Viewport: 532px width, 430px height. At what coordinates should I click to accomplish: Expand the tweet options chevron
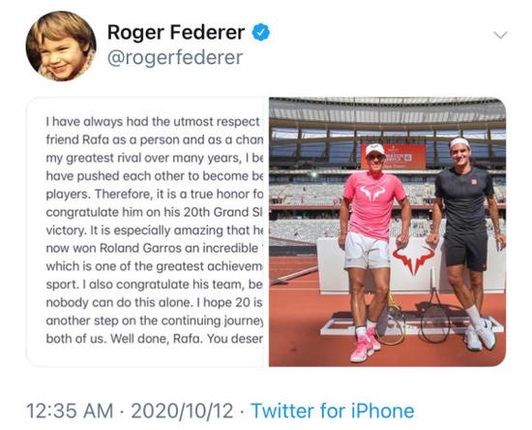point(500,35)
